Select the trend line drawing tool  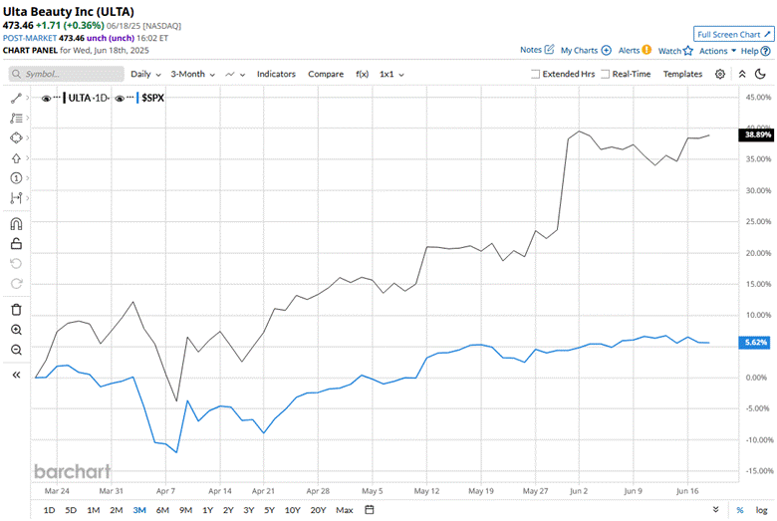pos(16,99)
